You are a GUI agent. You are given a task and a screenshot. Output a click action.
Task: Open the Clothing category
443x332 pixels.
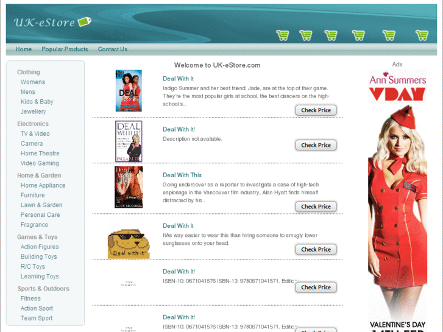pyautogui.click(x=29, y=72)
